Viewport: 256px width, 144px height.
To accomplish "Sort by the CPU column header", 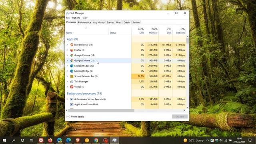I will coord(138,30).
